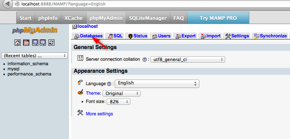The image size is (290, 139).
Task: Click the globe icon in the address bar
Action: coord(17,4)
